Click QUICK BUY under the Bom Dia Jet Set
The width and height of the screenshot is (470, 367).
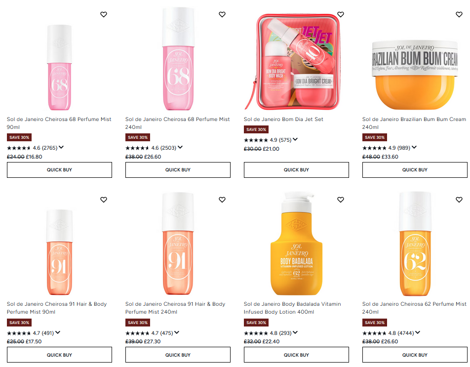[x=296, y=169]
